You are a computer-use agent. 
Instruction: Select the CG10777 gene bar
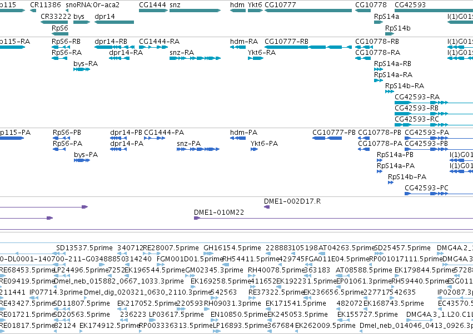coord(308,11)
